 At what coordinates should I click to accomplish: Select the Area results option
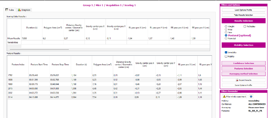point(226,29)
